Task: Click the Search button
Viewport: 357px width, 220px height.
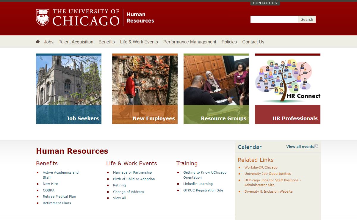Action: point(307,19)
